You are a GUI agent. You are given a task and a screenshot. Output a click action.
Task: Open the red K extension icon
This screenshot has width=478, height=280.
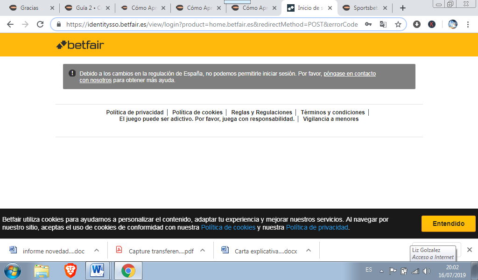click(432, 24)
